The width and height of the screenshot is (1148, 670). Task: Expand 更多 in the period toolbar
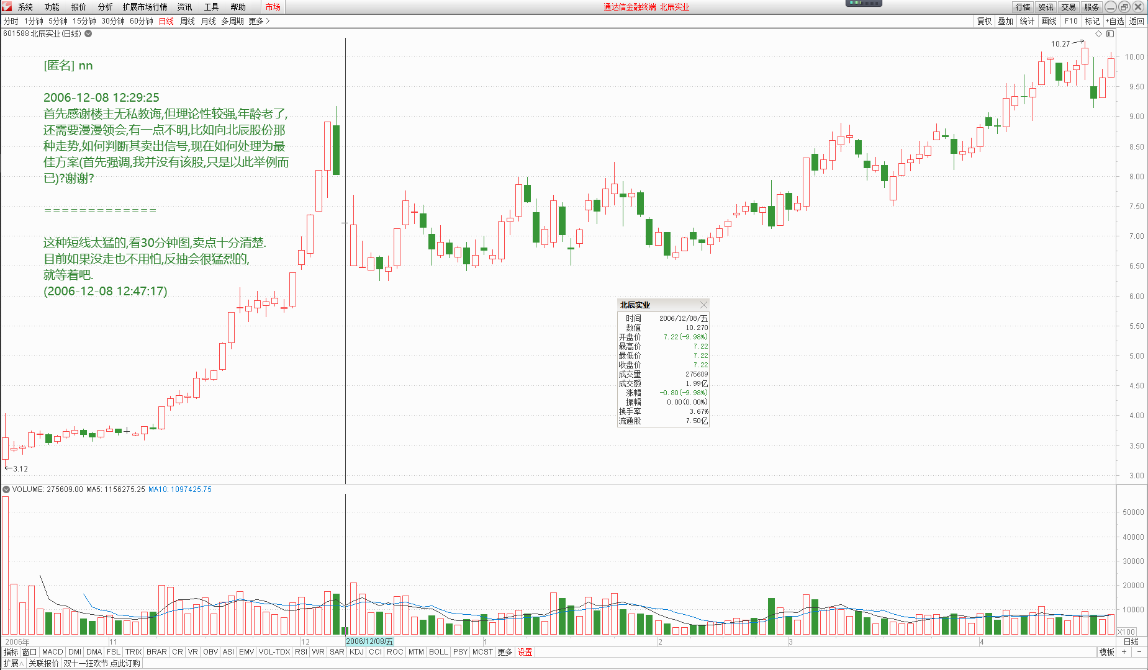259,21
